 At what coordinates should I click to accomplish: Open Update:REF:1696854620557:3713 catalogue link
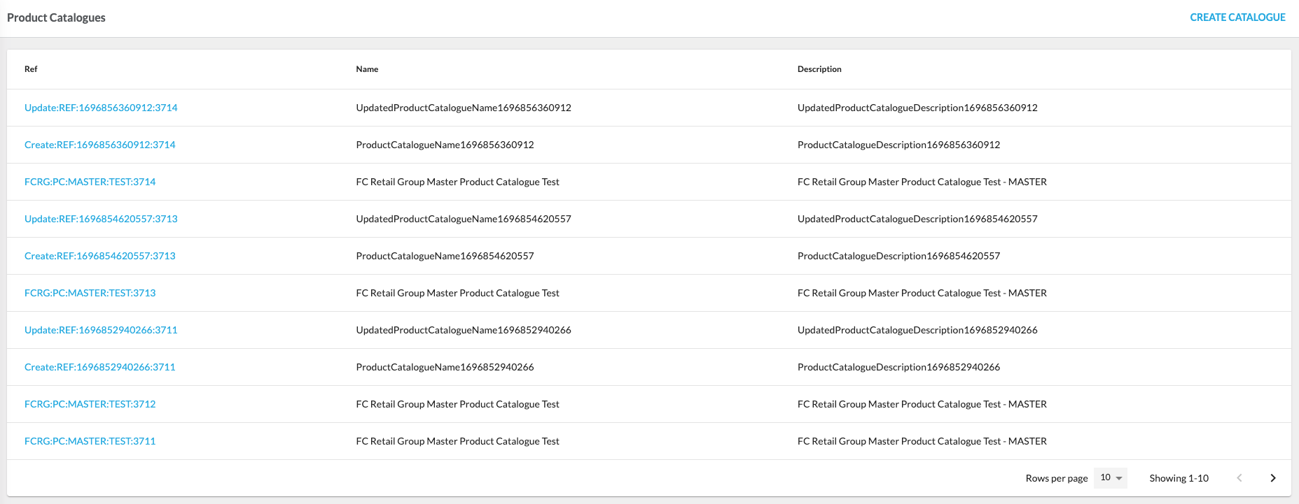(101, 219)
